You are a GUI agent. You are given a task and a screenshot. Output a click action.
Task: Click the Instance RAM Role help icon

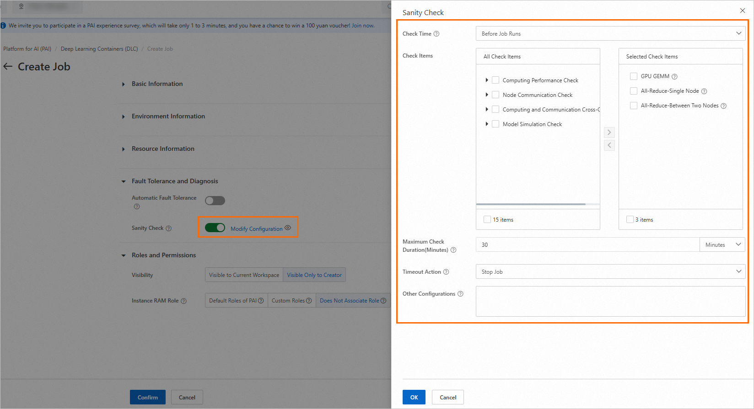(184, 301)
